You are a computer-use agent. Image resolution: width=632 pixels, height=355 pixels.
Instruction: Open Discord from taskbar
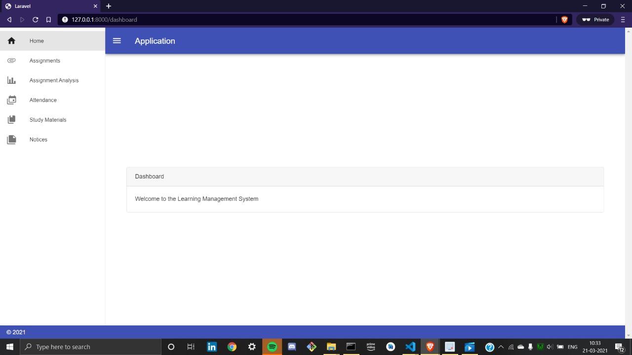(x=292, y=347)
